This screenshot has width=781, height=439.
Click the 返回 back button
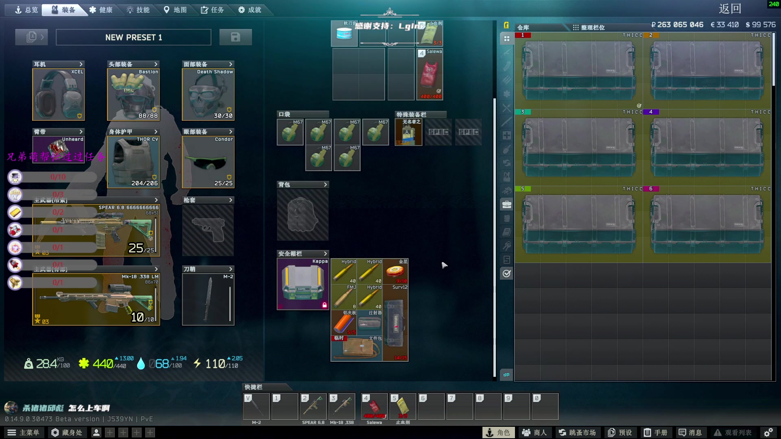point(730,9)
